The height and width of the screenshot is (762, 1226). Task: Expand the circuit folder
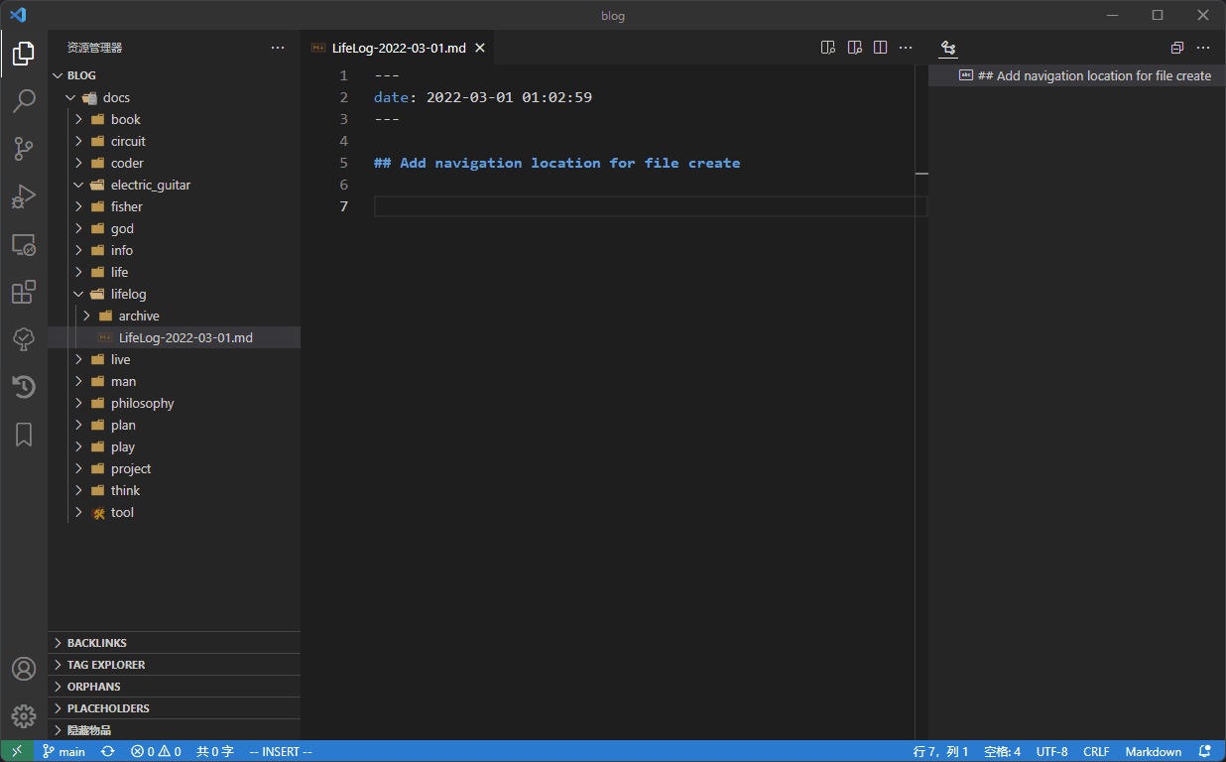tap(78, 141)
